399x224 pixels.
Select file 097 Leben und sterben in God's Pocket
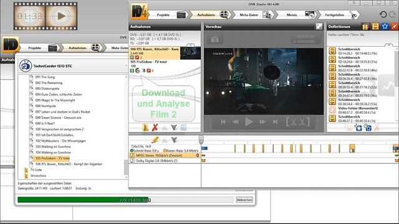click(x=62, y=112)
